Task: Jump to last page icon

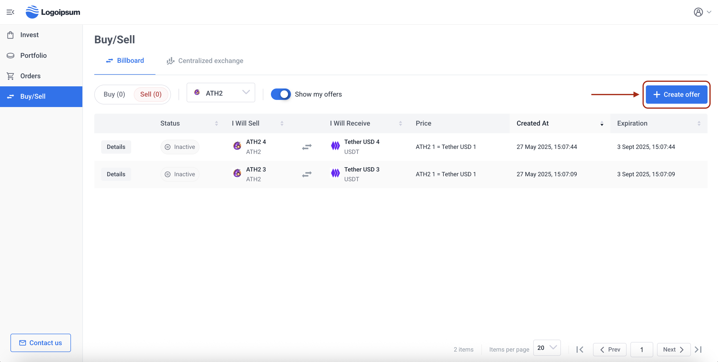Action: (698, 349)
